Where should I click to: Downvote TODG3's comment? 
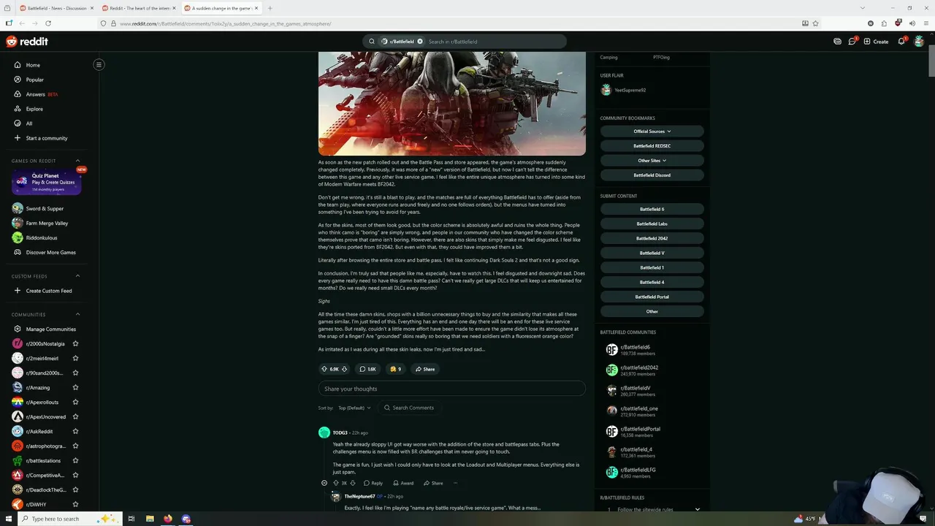point(353,483)
